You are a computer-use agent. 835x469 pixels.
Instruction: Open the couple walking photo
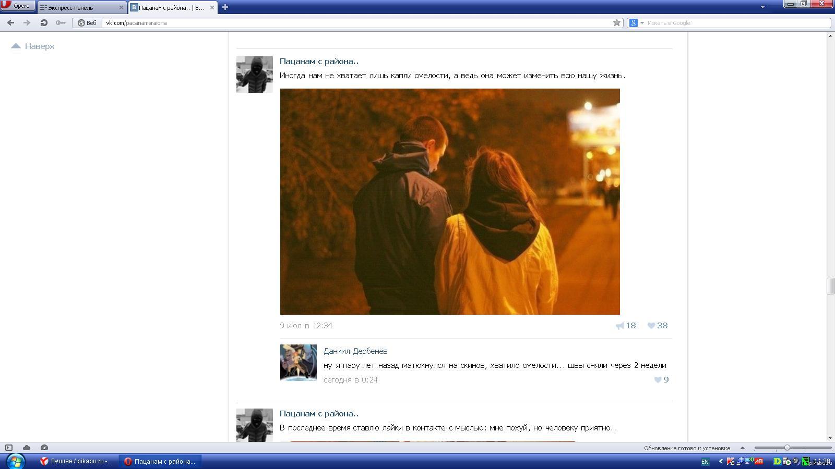pyautogui.click(x=450, y=201)
